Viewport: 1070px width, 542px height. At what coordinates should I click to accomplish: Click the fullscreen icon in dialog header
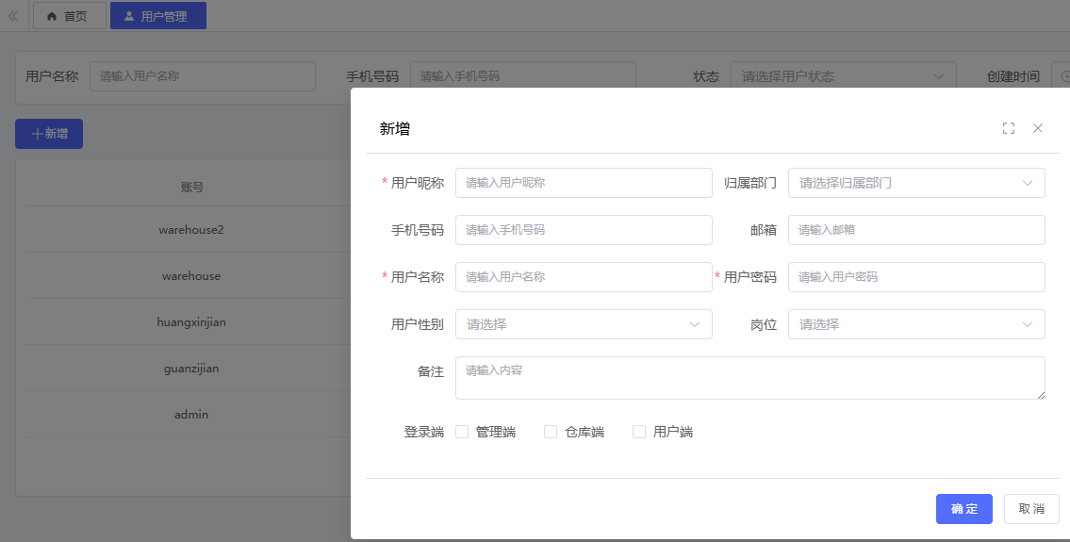point(1009,128)
